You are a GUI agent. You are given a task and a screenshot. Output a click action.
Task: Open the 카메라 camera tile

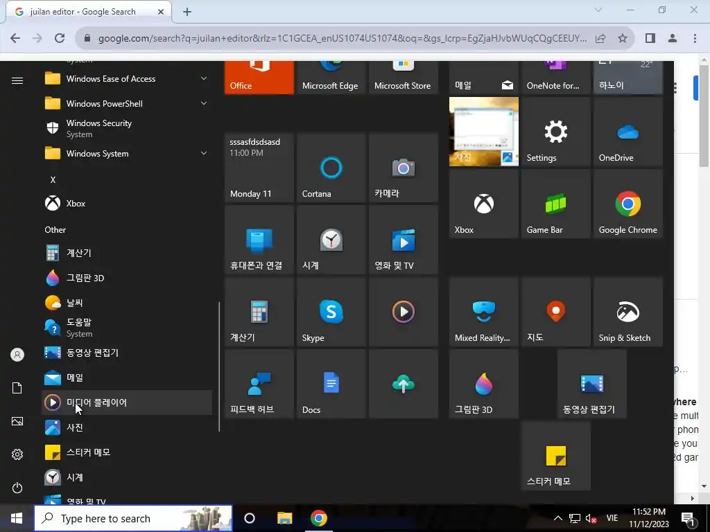403,168
